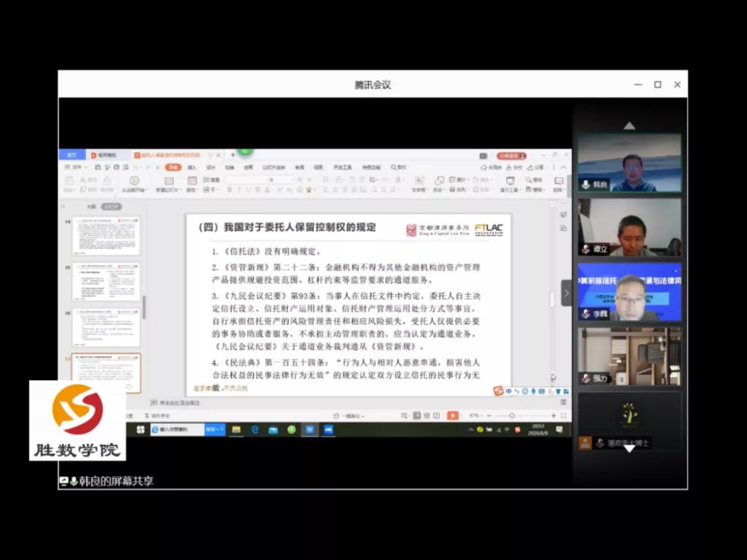The height and width of the screenshot is (560, 747).
Task: Select the 开始 ribbon tab
Action: pyautogui.click(x=174, y=167)
